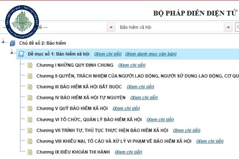Click the BỘ PHÁP ĐIỂN ĐIỆN TỬ heading
Image resolution: width=239 pixels, height=159 pixels.
click(195, 13)
